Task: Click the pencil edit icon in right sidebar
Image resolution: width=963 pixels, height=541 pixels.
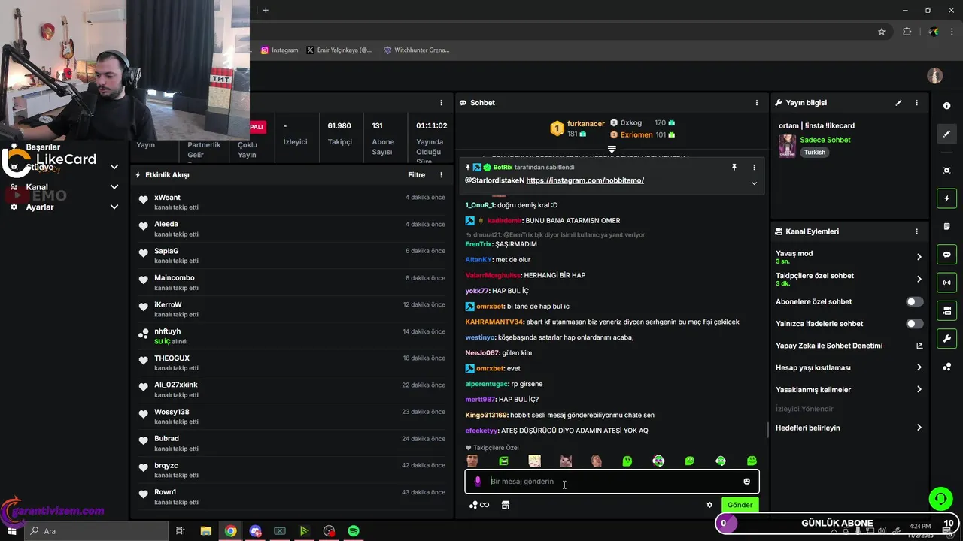Action: pos(946,134)
